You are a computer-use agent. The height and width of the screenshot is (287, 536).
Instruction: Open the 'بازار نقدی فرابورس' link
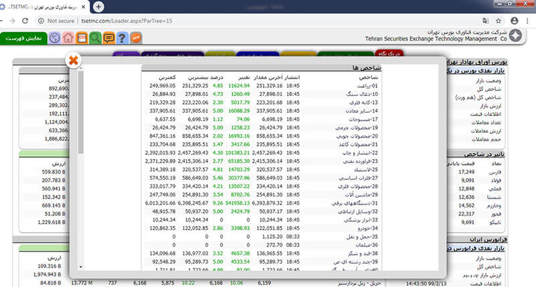coord(476,248)
